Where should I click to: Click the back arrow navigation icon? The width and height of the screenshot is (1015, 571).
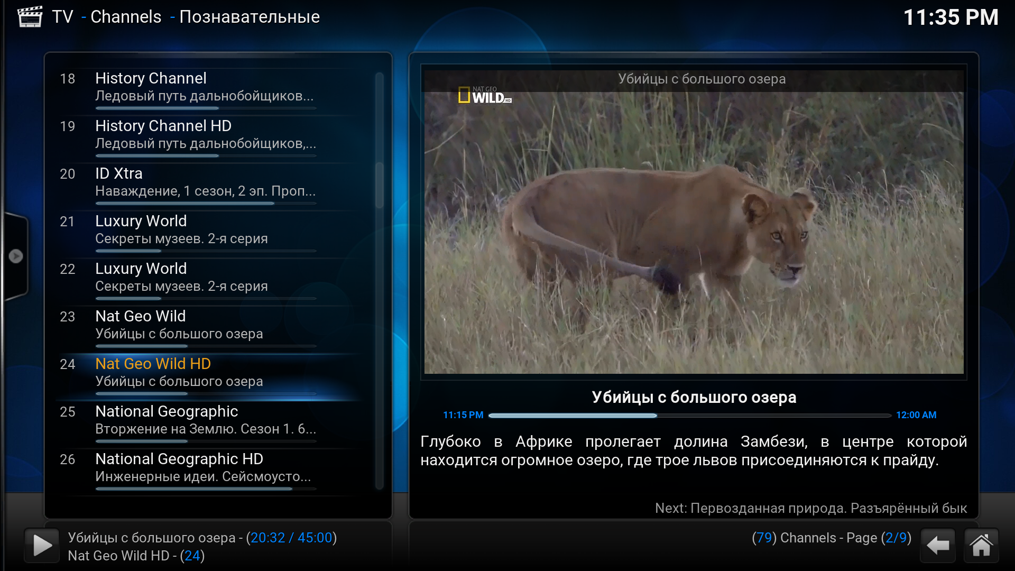coord(940,546)
